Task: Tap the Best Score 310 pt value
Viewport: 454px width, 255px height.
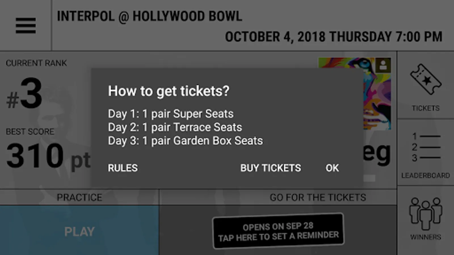Action: pyautogui.click(x=48, y=156)
